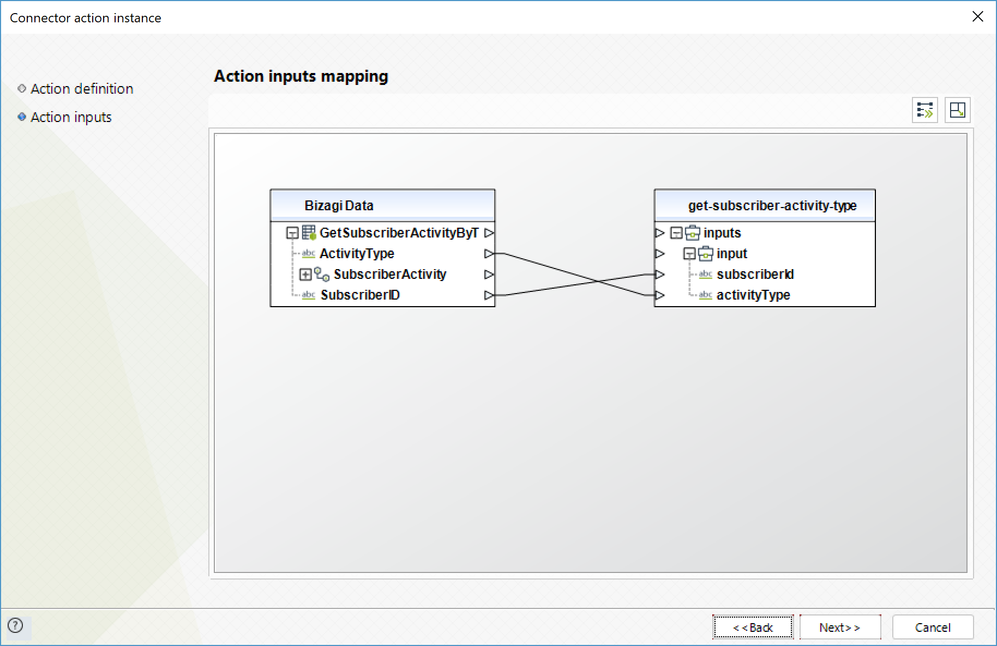Click the get-subscriber-activity-type panel header
This screenshot has height=646, width=997.
(765, 205)
